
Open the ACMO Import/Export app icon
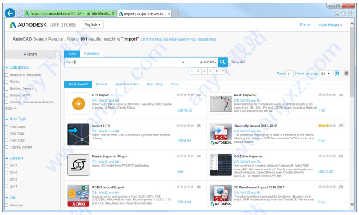[x=78, y=196]
